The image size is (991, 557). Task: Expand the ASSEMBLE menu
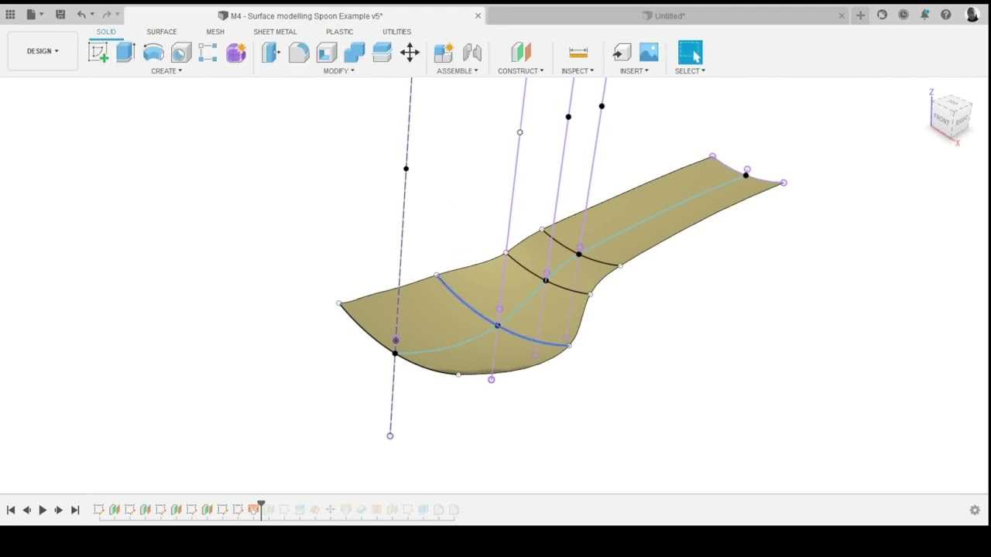coord(458,71)
